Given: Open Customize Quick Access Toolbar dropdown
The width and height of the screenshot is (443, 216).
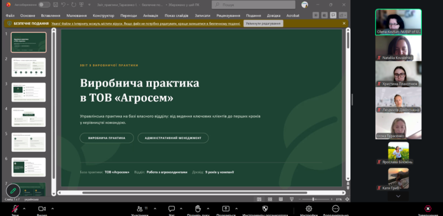Looking at the screenshot, I should tap(89, 5).
